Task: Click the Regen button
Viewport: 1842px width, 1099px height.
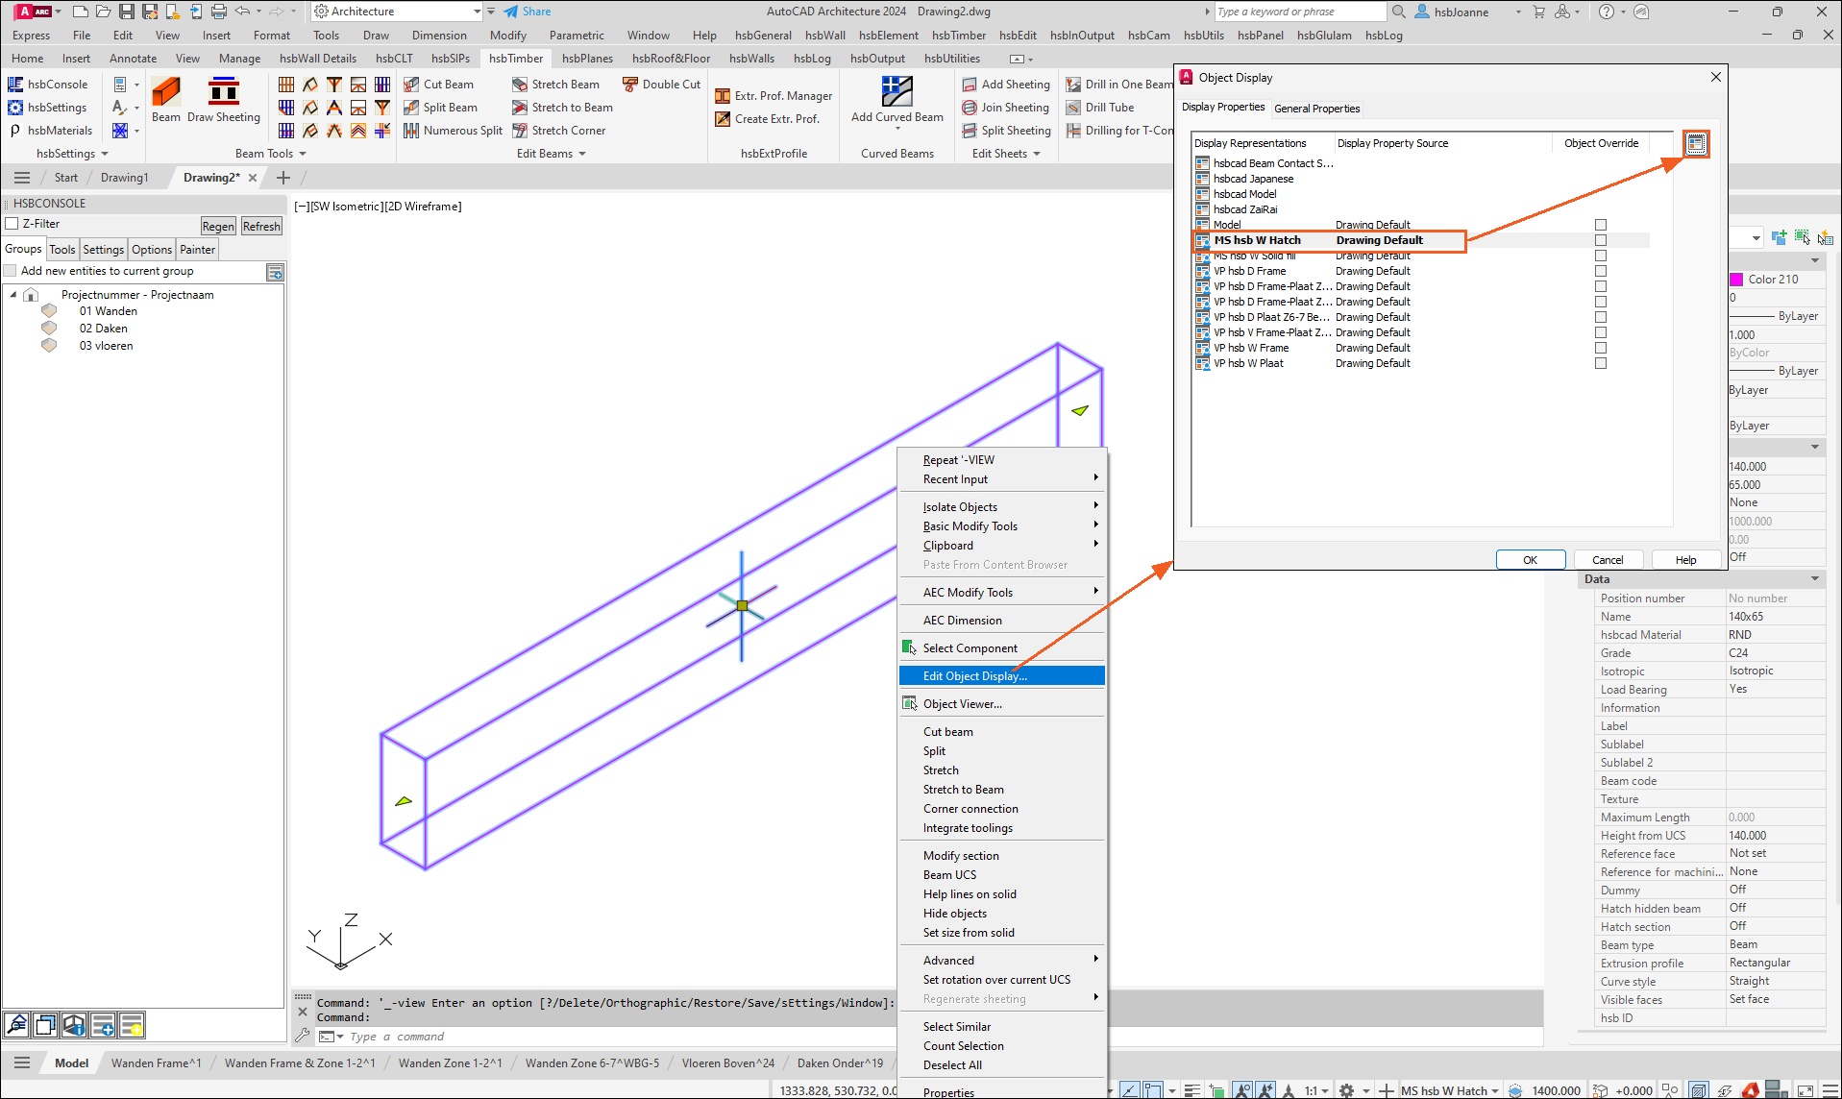Action: tap(218, 227)
